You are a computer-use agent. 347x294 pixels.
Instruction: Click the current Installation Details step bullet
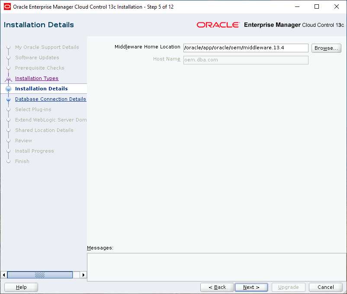[x=8, y=89]
